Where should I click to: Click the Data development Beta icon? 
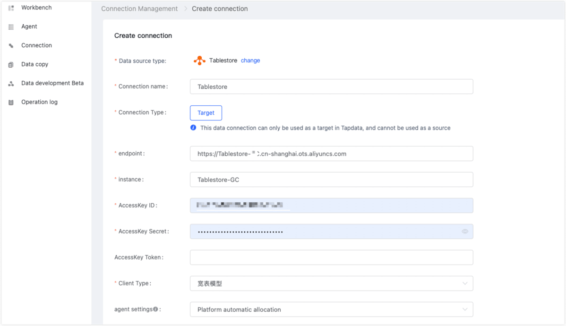(x=11, y=84)
